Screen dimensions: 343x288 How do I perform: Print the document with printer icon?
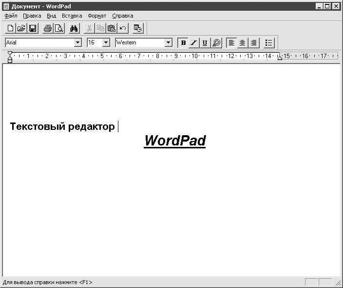(x=48, y=28)
